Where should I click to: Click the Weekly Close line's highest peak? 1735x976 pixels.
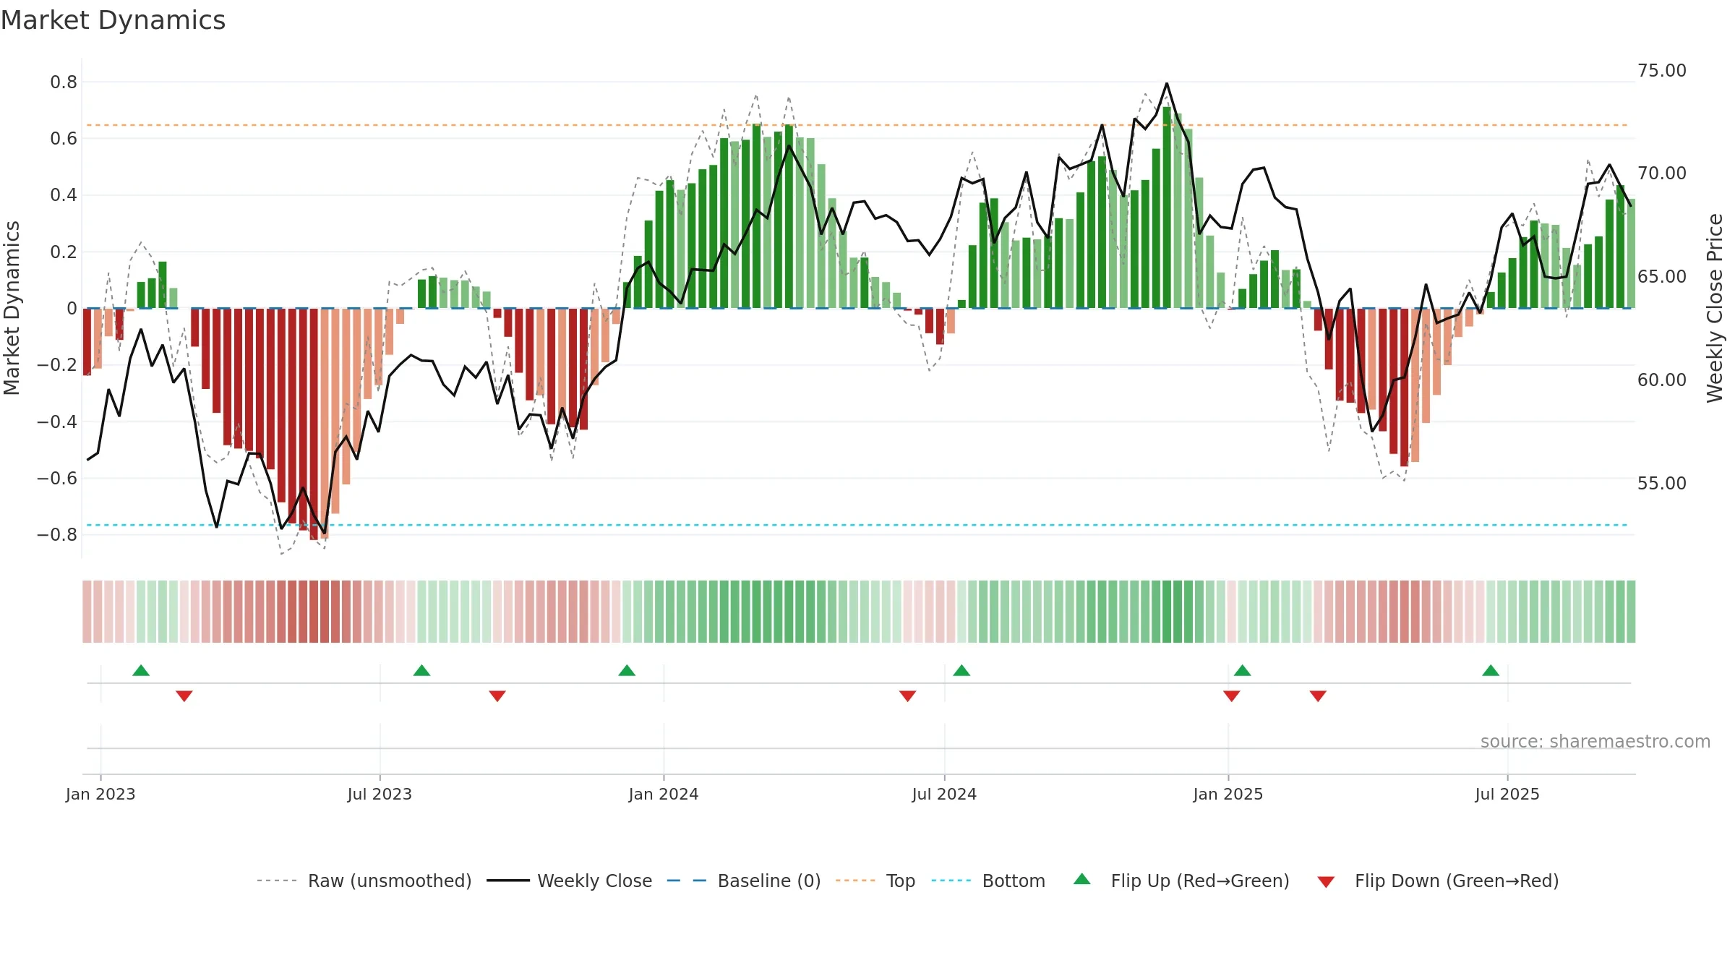(1167, 84)
